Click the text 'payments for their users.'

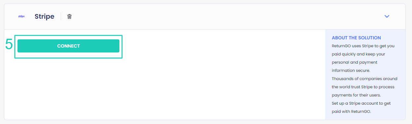(x=356, y=95)
